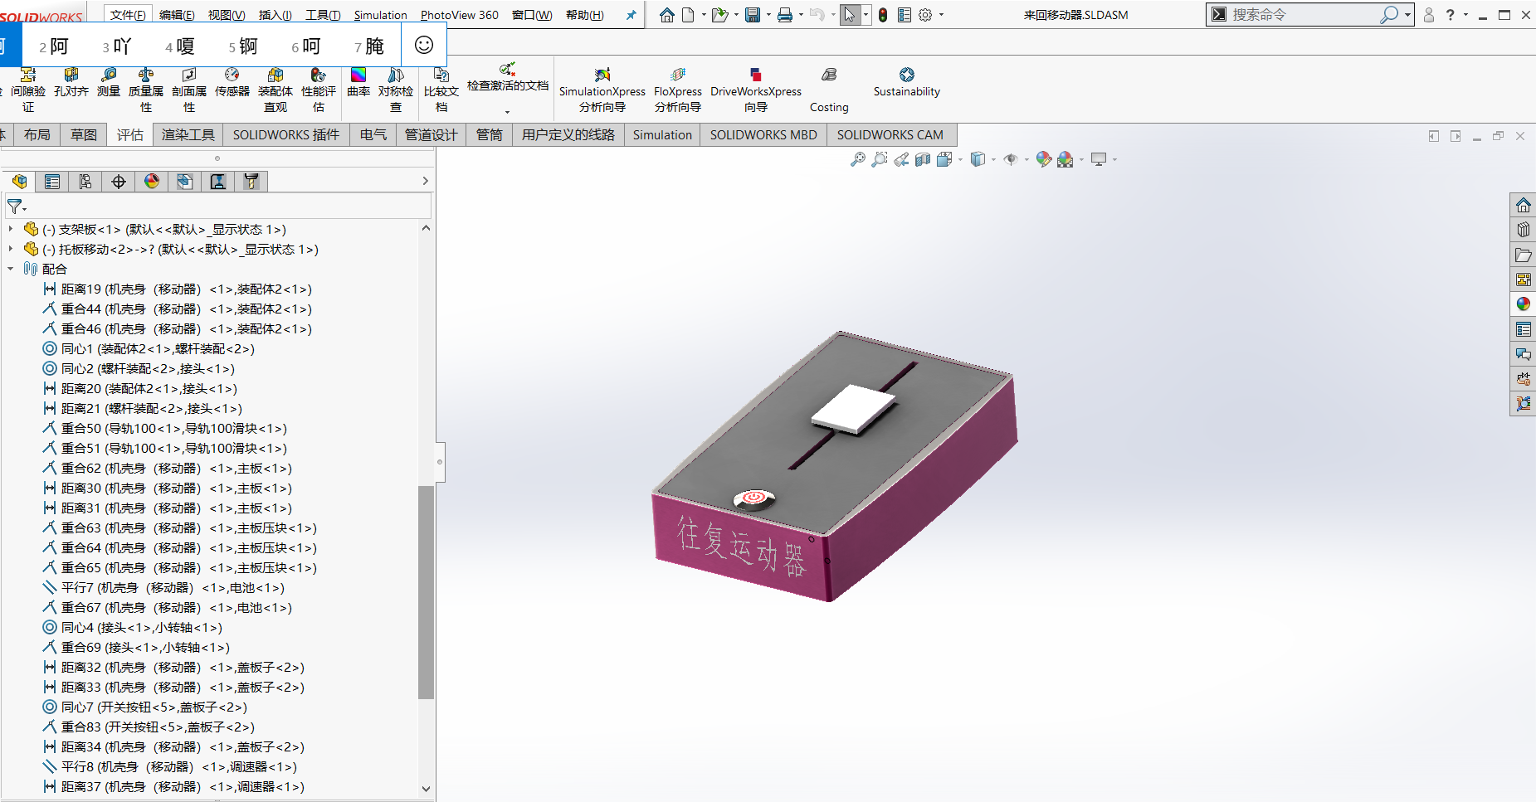Toggle the Hide/Show Items eye icon

click(x=1011, y=159)
